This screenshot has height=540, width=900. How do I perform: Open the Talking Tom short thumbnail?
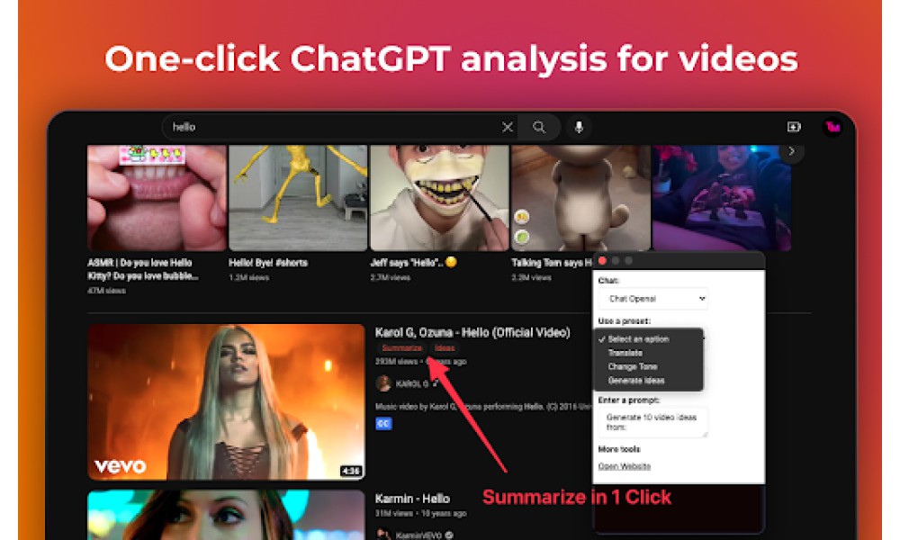click(580, 198)
